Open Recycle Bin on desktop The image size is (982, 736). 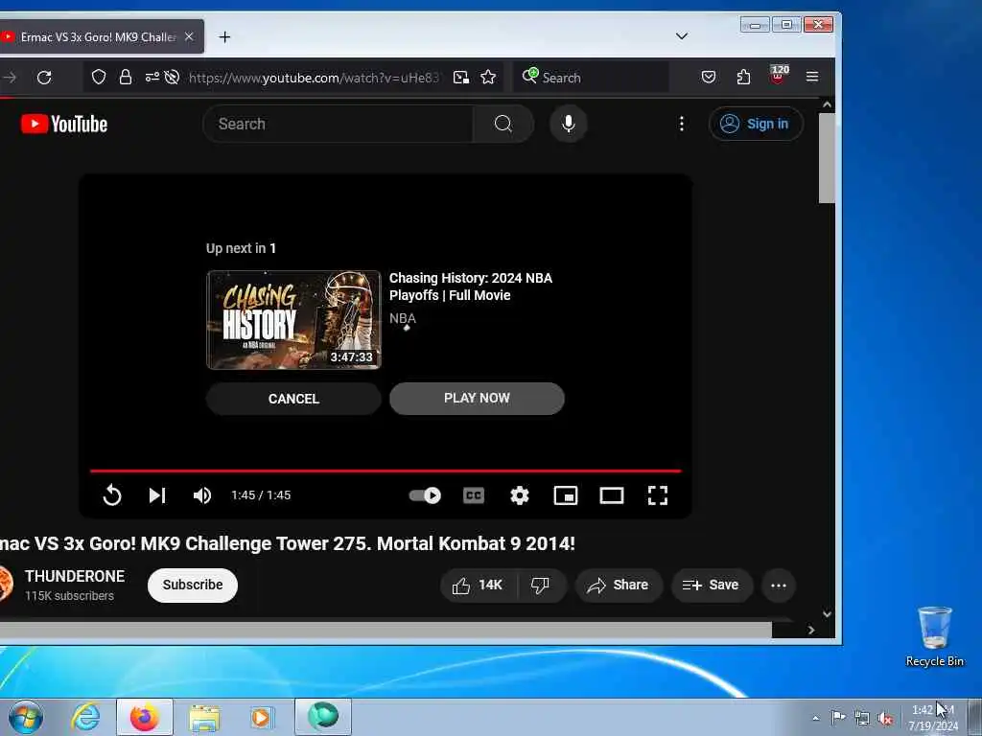[934, 636]
